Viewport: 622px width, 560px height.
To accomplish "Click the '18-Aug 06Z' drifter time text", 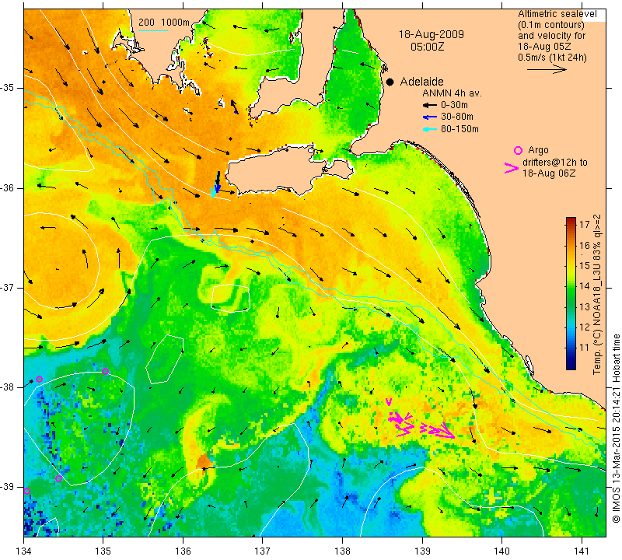I will point(549,173).
